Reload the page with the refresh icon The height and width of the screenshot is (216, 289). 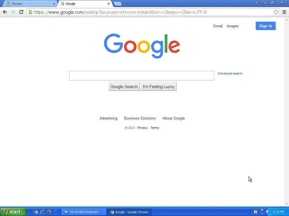[x=21, y=12]
